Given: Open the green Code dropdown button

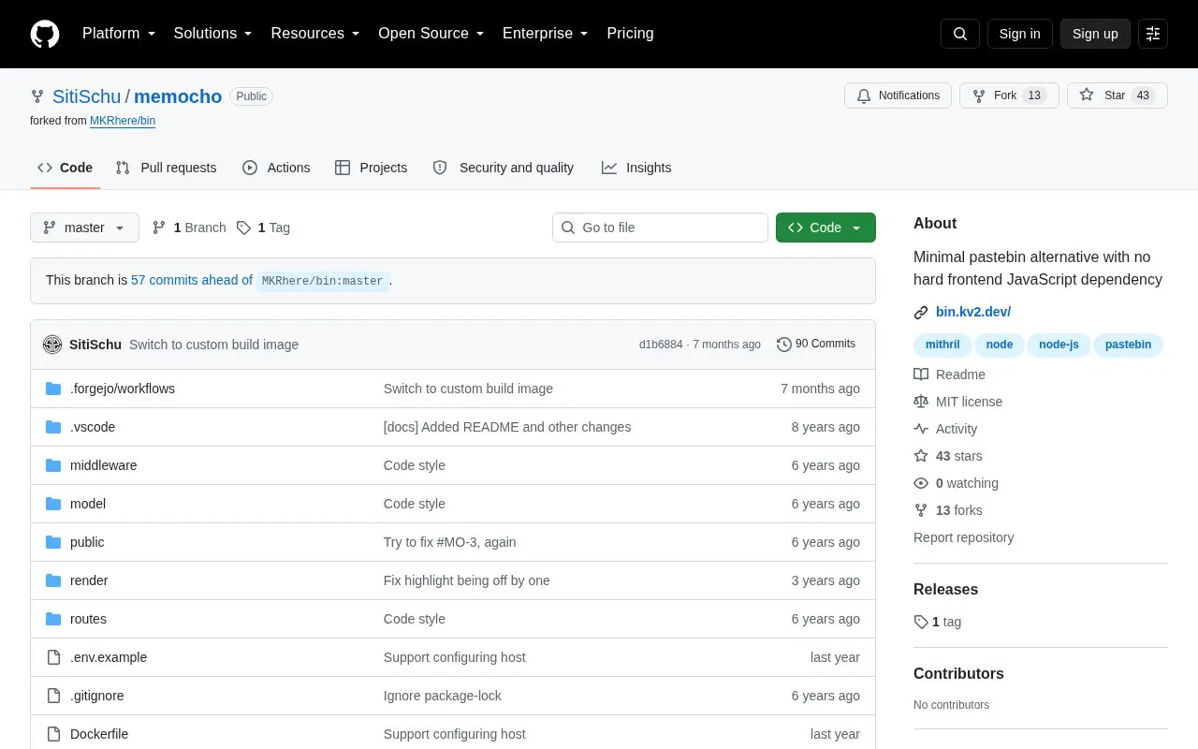Looking at the screenshot, I should click(825, 228).
